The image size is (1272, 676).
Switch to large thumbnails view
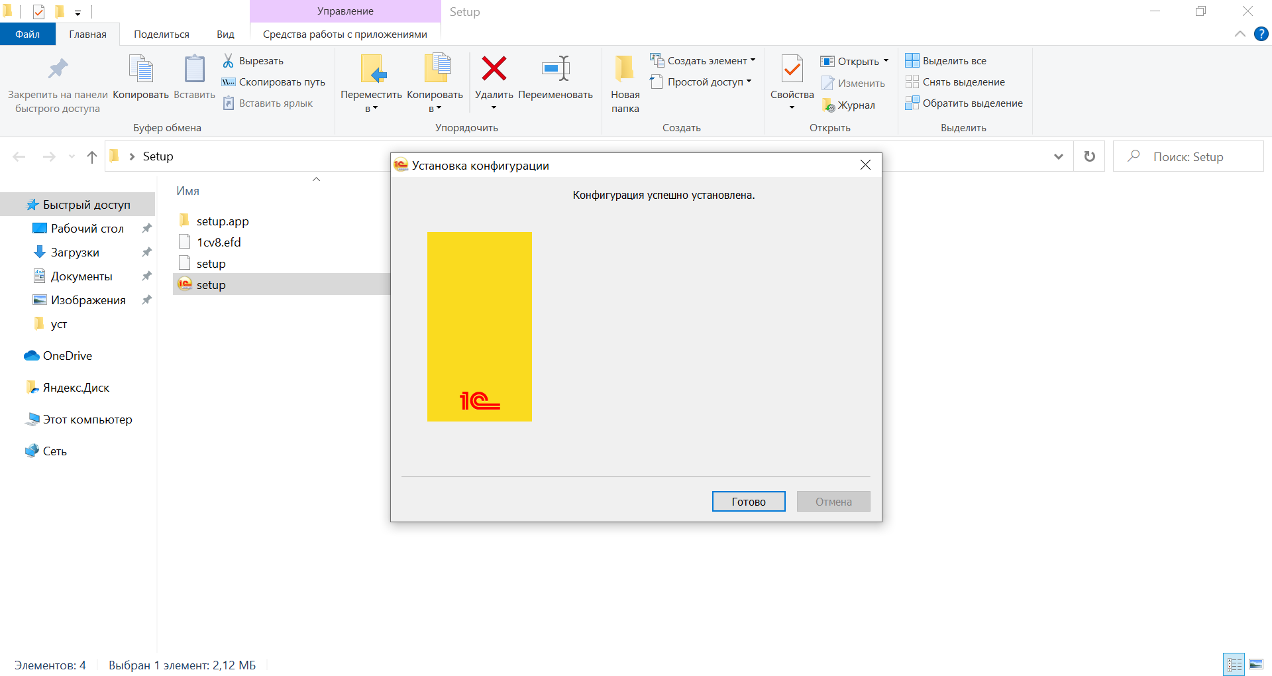[x=1256, y=664]
